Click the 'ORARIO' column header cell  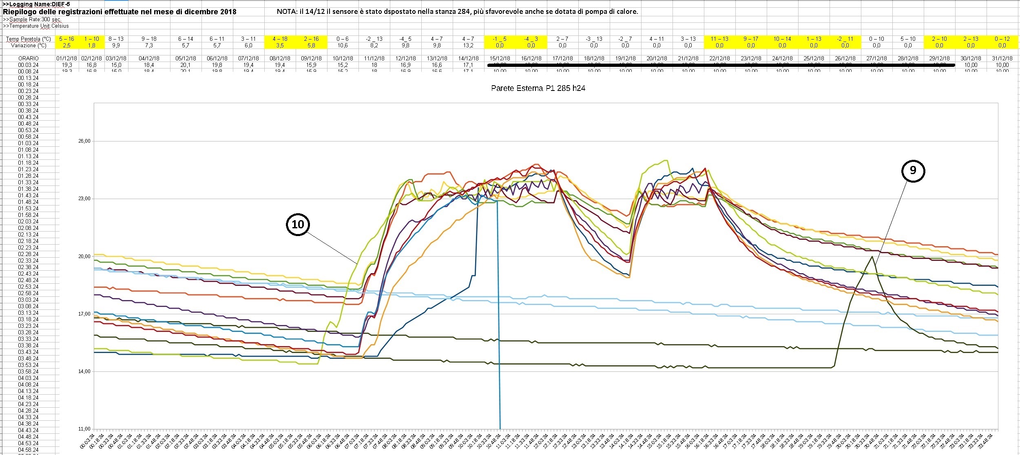coord(29,59)
